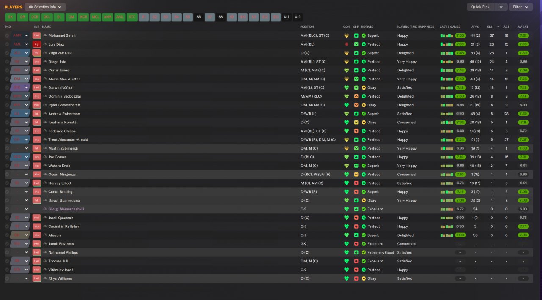The height and width of the screenshot is (300, 542).
Task: Click the Quick Pick button
Action: [480, 7]
